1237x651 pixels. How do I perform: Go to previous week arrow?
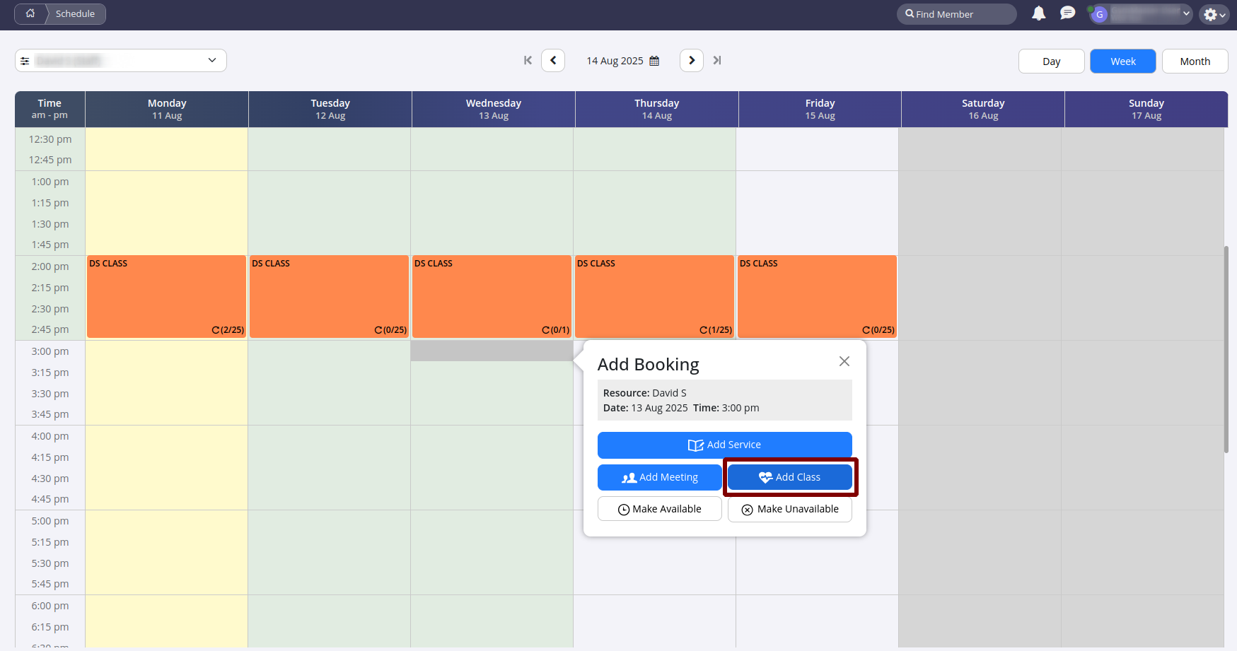[553, 61]
